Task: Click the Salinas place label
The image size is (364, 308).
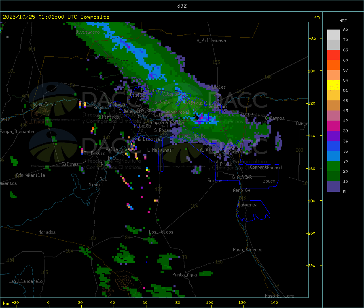Action: coord(70,164)
